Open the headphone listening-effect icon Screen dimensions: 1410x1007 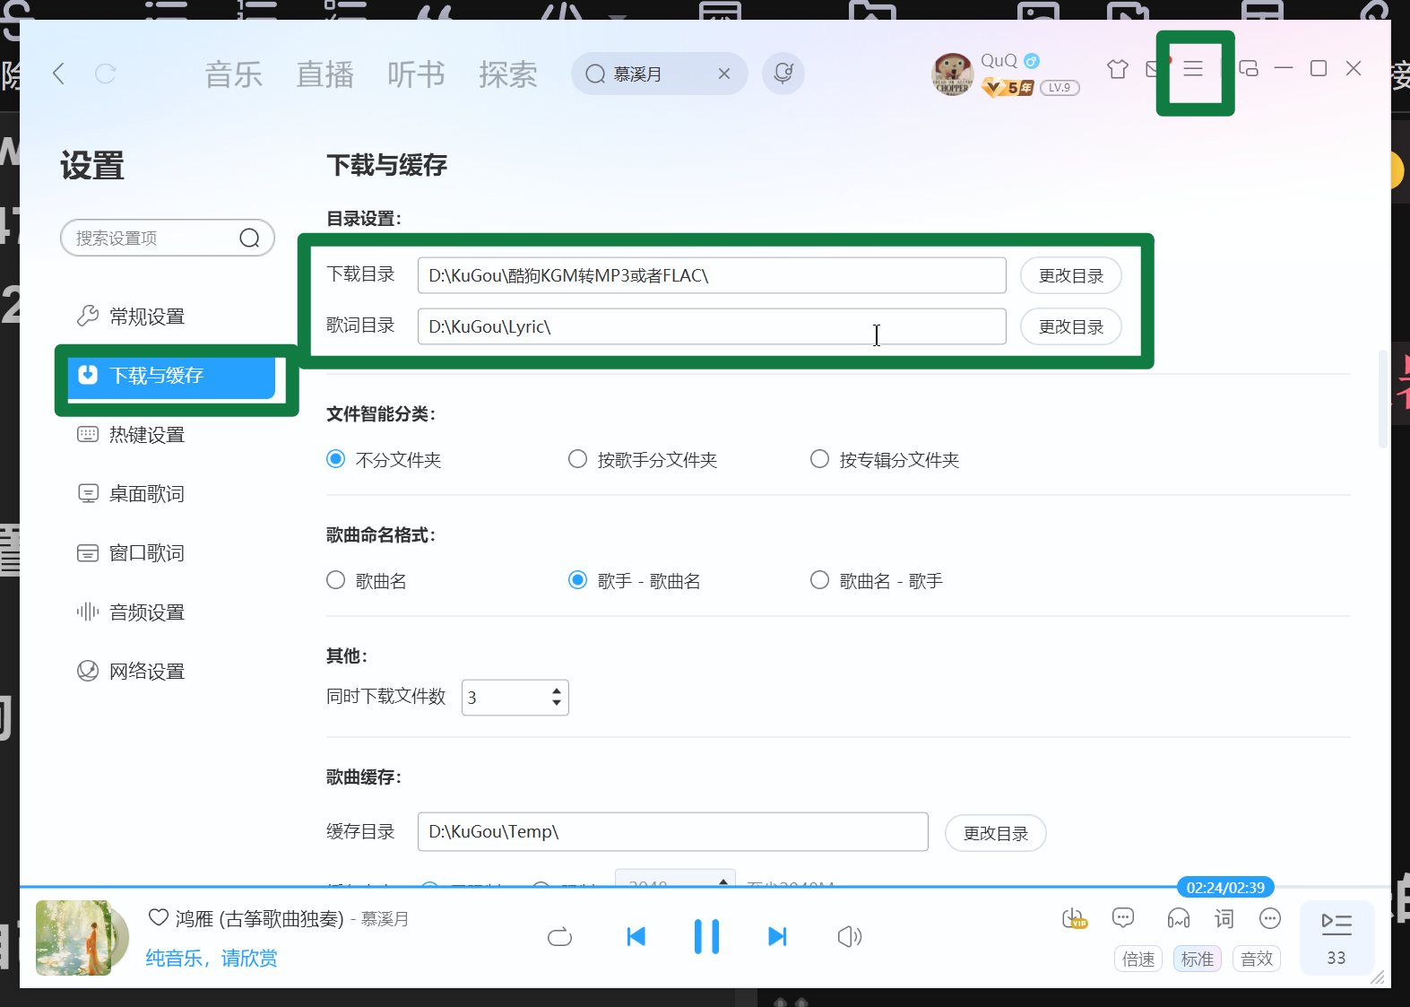[1179, 917]
